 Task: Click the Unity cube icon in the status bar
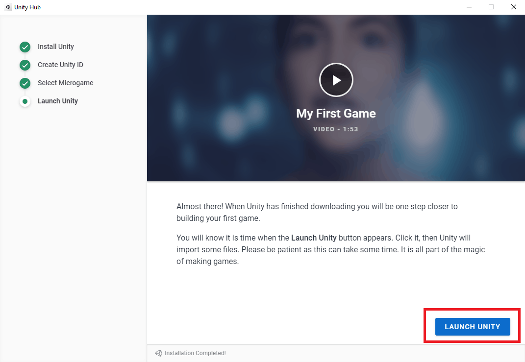pyautogui.click(x=158, y=353)
